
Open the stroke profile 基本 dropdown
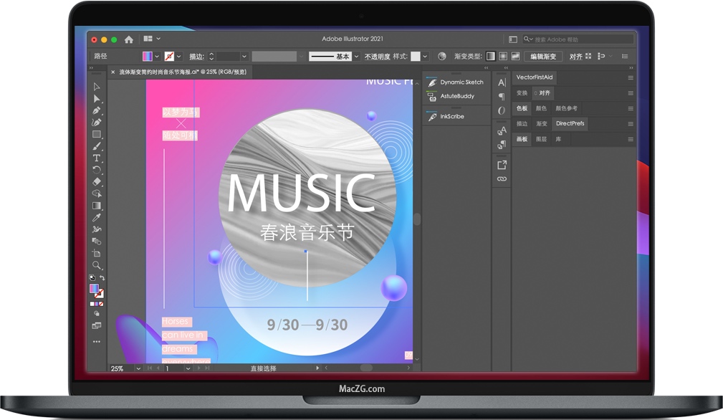pyautogui.click(x=355, y=56)
